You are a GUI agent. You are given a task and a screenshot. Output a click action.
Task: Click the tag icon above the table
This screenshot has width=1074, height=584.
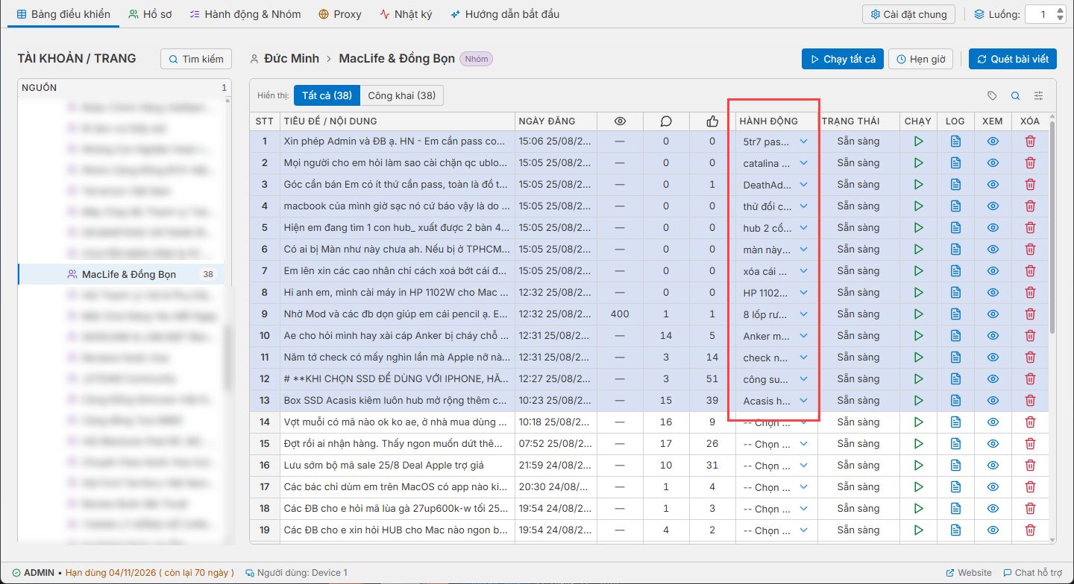(992, 95)
